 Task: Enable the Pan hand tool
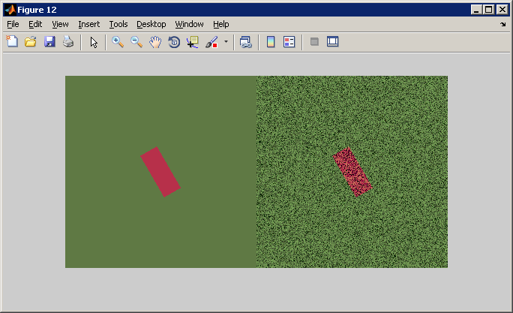pos(155,42)
